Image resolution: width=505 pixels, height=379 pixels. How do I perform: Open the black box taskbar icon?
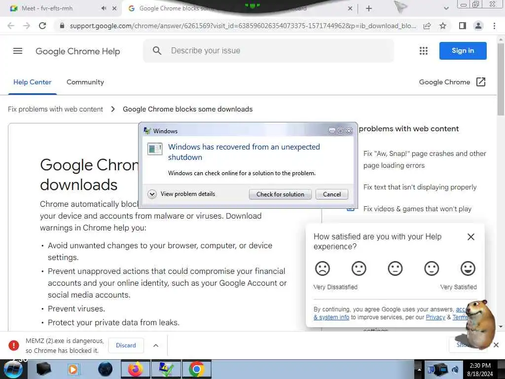[44, 369]
